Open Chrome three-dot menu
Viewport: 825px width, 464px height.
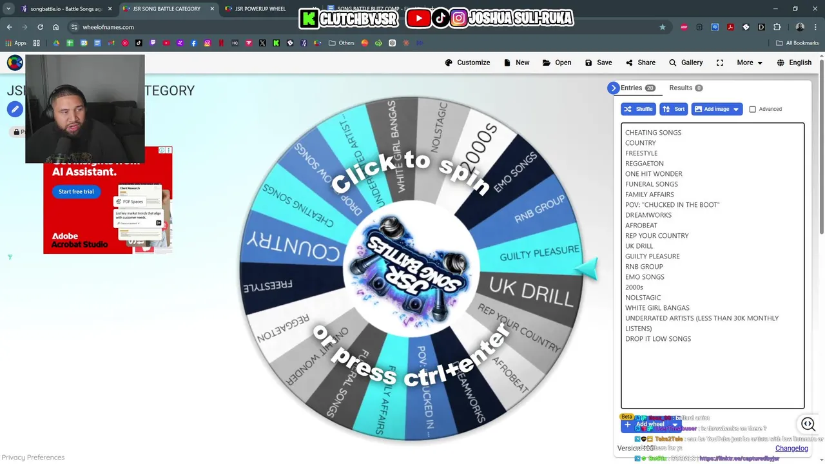click(x=815, y=27)
